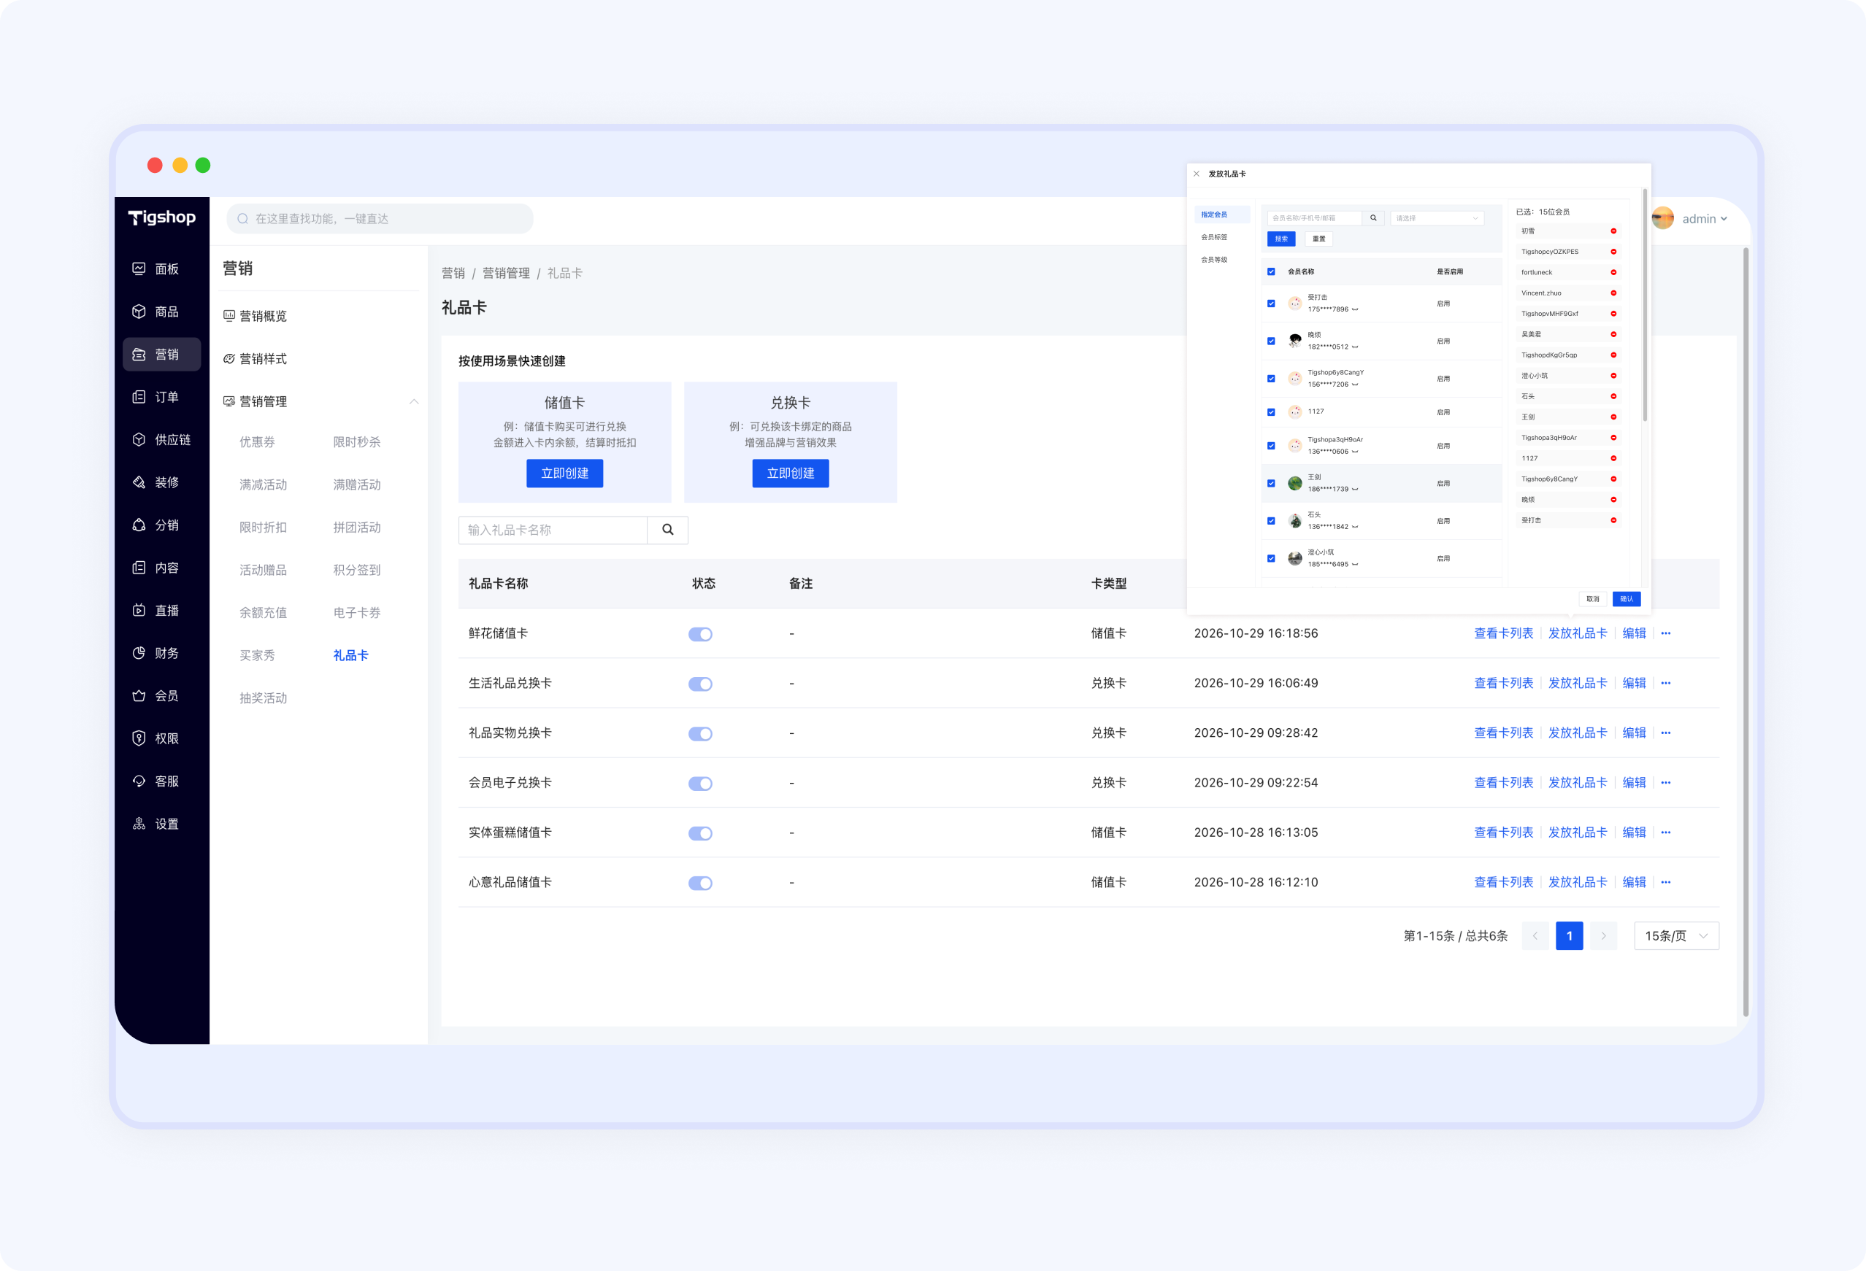Viewport: 1866px width, 1271px height.
Task: Open more options for 鲜花储值卡 row
Action: coord(1666,633)
